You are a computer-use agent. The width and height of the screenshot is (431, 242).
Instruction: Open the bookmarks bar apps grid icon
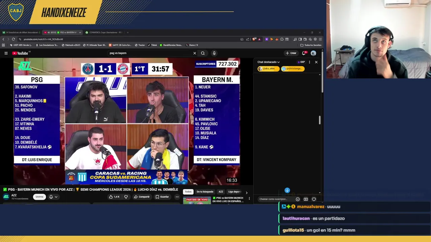point(3,45)
